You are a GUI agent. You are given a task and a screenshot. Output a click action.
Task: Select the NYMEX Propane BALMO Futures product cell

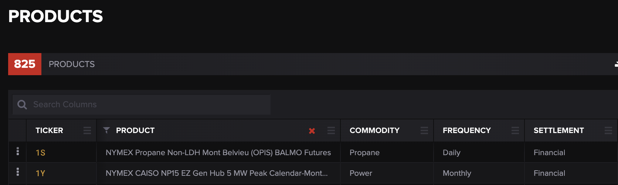(218, 153)
